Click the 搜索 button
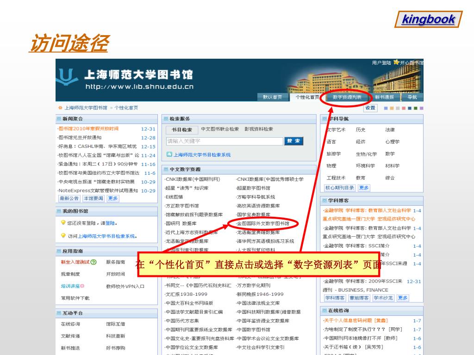The height and width of the screenshot is (355, 474). [293, 141]
